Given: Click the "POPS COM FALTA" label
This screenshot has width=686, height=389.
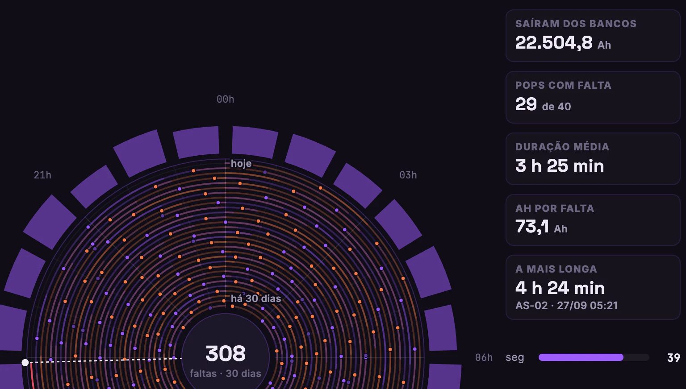Looking at the screenshot, I should 563,85.
